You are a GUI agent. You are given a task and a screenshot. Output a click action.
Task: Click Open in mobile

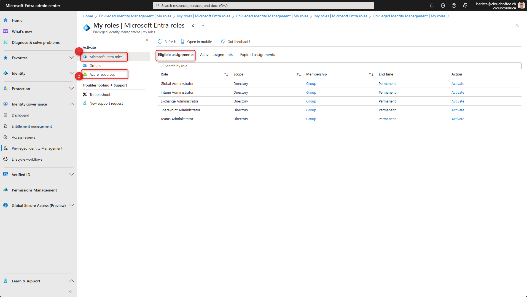coord(196,42)
